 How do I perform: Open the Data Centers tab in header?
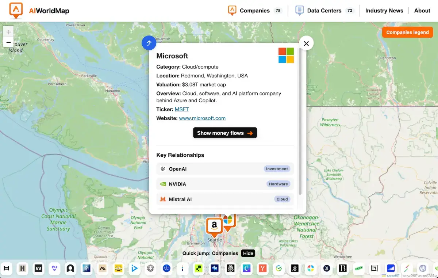pos(324,11)
